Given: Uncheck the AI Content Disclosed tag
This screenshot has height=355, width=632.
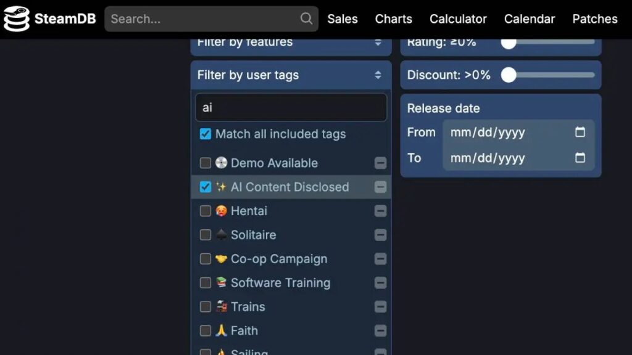Looking at the screenshot, I should [206, 187].
